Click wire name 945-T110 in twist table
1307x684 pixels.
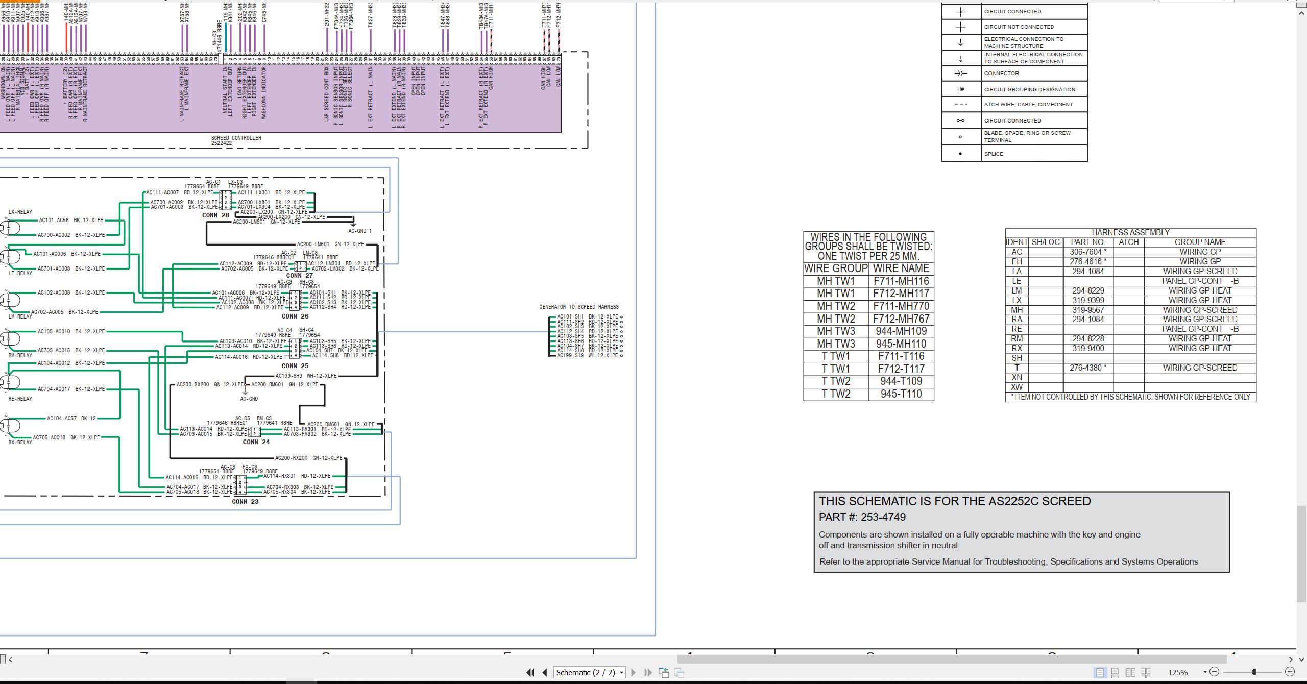pos(901,394)
